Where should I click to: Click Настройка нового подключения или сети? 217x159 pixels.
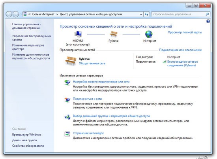(101, 82)
